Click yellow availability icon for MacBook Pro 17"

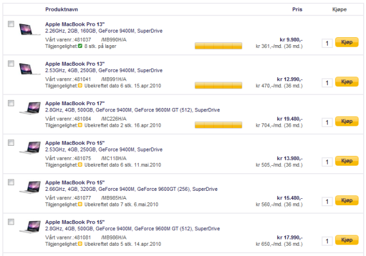(80, 125)
